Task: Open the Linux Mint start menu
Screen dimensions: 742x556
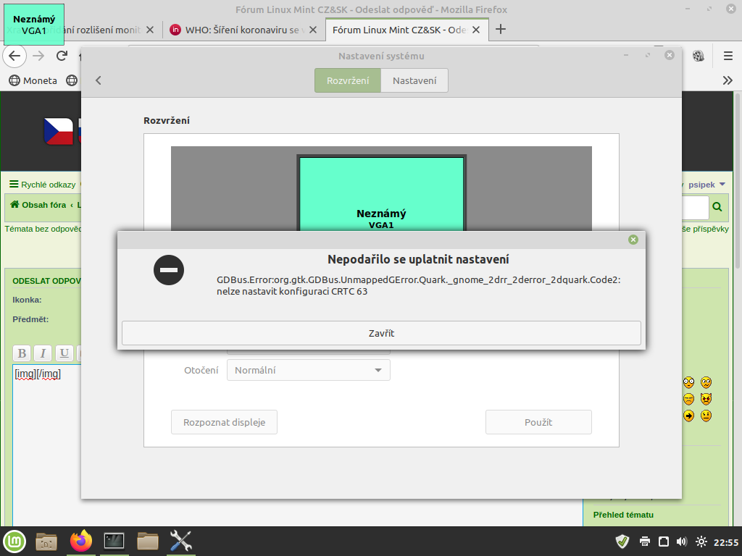Action: click(x=14, y=541)
